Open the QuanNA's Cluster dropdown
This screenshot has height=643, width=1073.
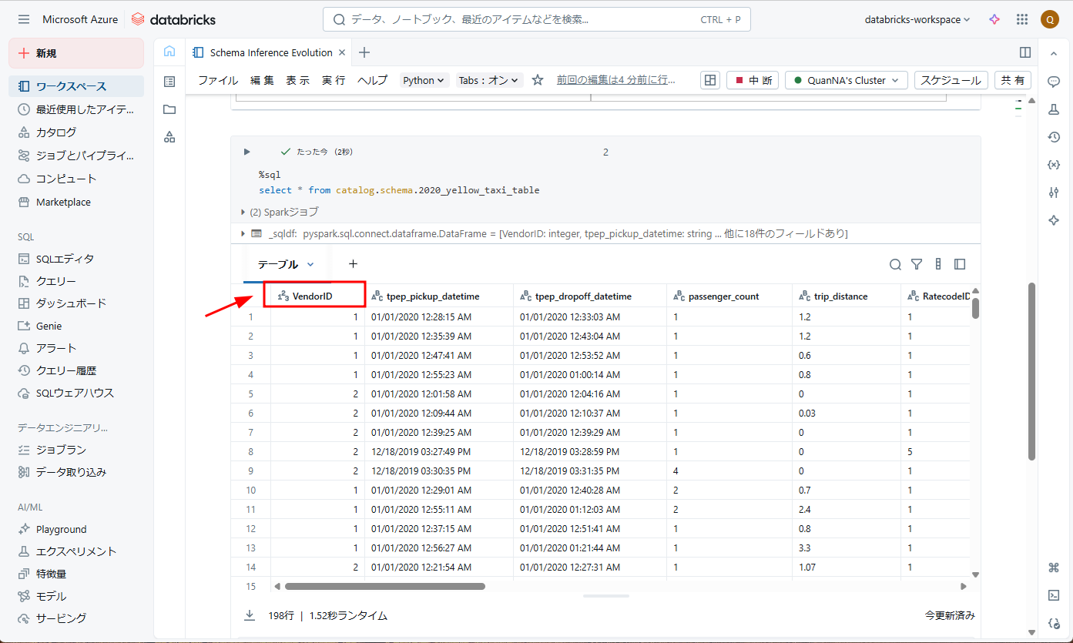[x=846, y=80]
